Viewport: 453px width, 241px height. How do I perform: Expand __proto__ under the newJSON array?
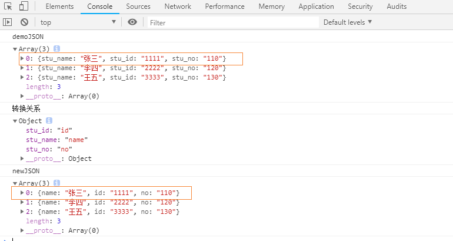coord(22,230)
